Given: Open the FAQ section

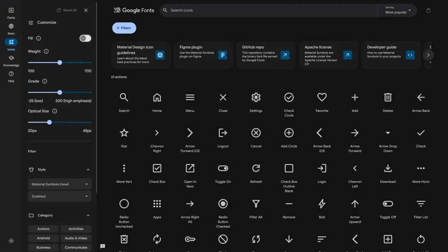Looking at the screenshot, I should point(11,77).
